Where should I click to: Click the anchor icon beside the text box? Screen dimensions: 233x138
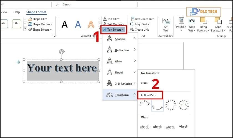[x=18, y=62]
